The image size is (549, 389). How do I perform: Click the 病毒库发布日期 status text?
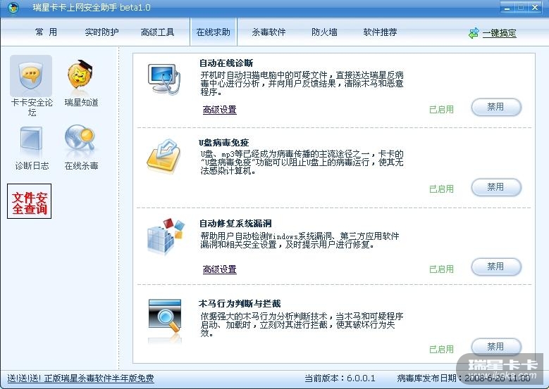click(x=464, y=378)
